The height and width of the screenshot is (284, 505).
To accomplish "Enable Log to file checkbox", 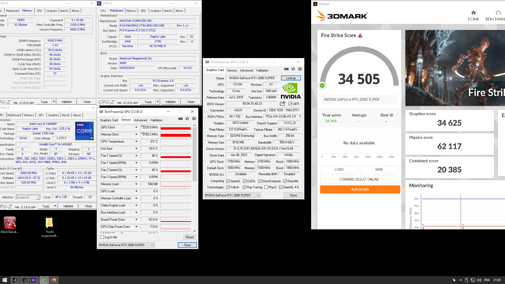I will coord(102,237).
